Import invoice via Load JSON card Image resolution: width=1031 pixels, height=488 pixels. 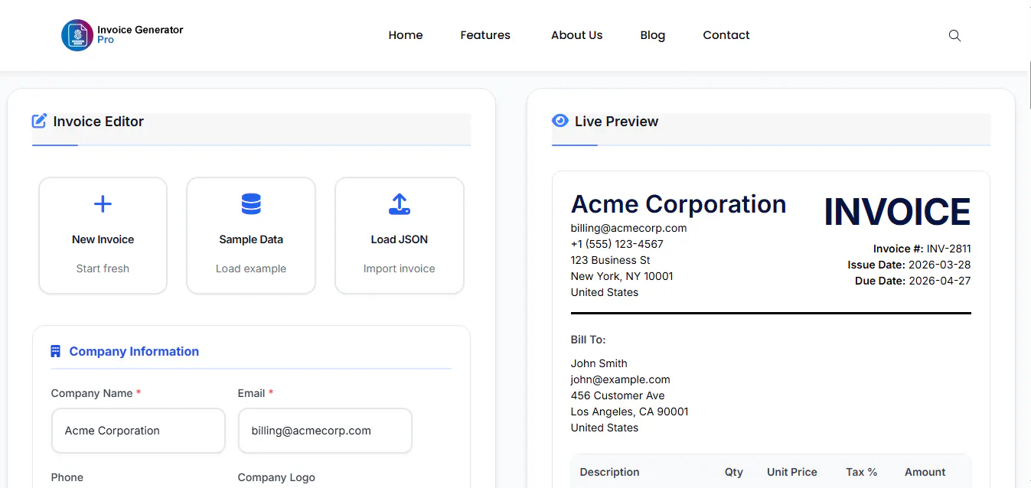pos(400,236)
